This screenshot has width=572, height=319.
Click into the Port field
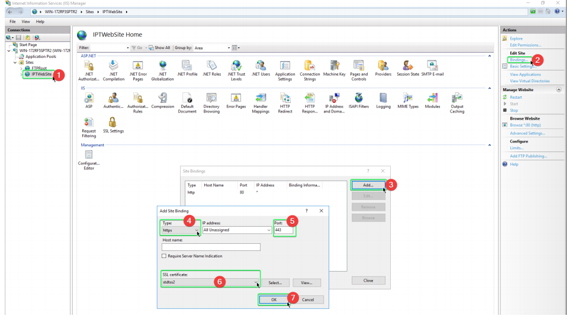284,230
